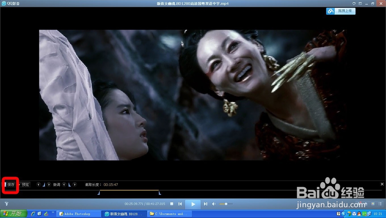Launch Internet Explorer from quick launch
This screenshot has height=218, width=386.
point(33,214)
